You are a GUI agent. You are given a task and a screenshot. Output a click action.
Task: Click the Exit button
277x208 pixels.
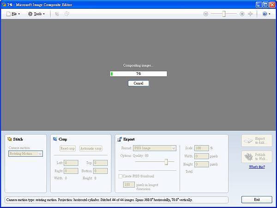[x=257, y=200]
